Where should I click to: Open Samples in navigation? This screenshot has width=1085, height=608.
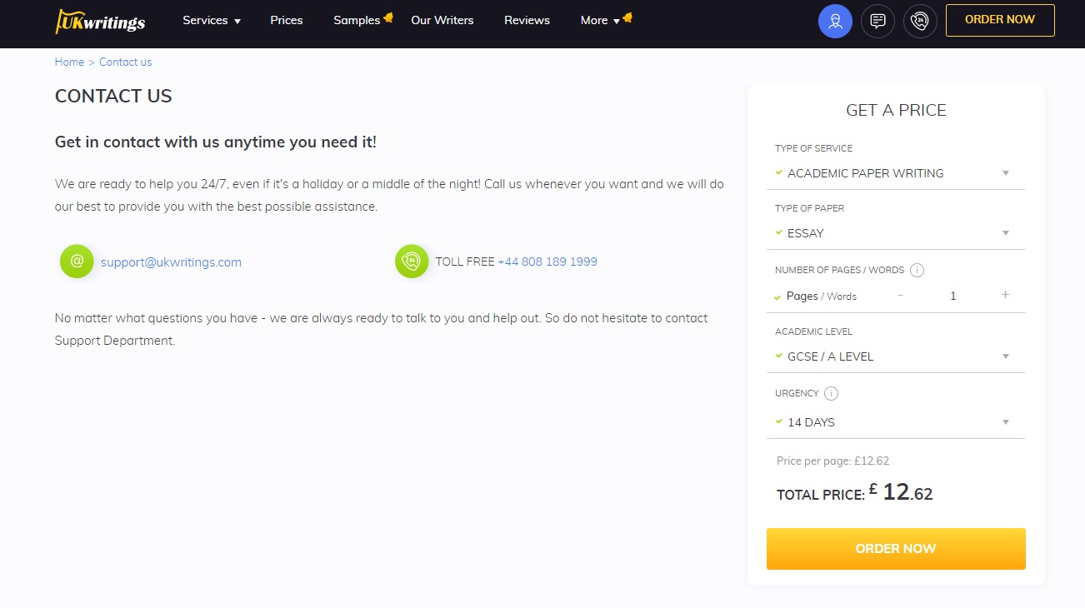(357, 20)
